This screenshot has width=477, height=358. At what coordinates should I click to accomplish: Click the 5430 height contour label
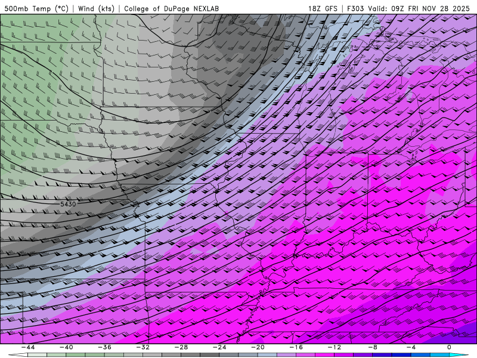pyautogui.click(x=68, y=204)
